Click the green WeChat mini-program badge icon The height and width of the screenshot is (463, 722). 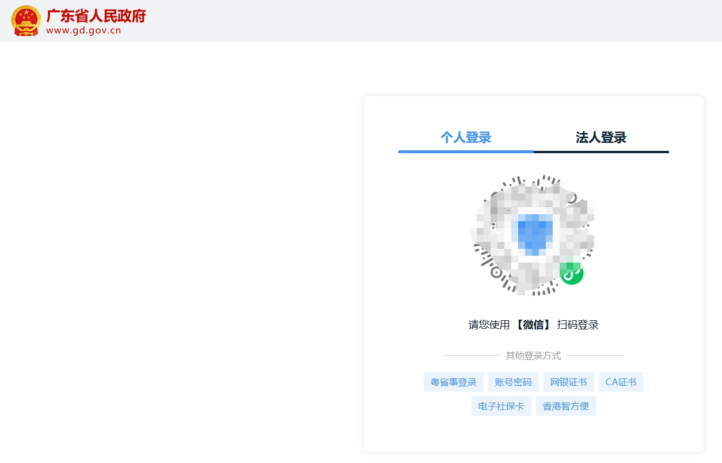pyautogui.click(x=572, y=273)
